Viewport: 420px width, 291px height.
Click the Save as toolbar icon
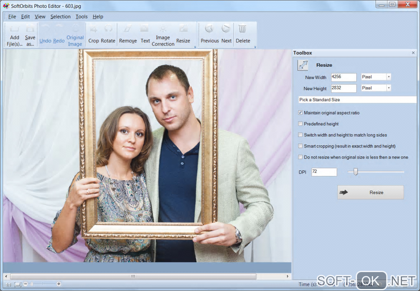(30, 35)
